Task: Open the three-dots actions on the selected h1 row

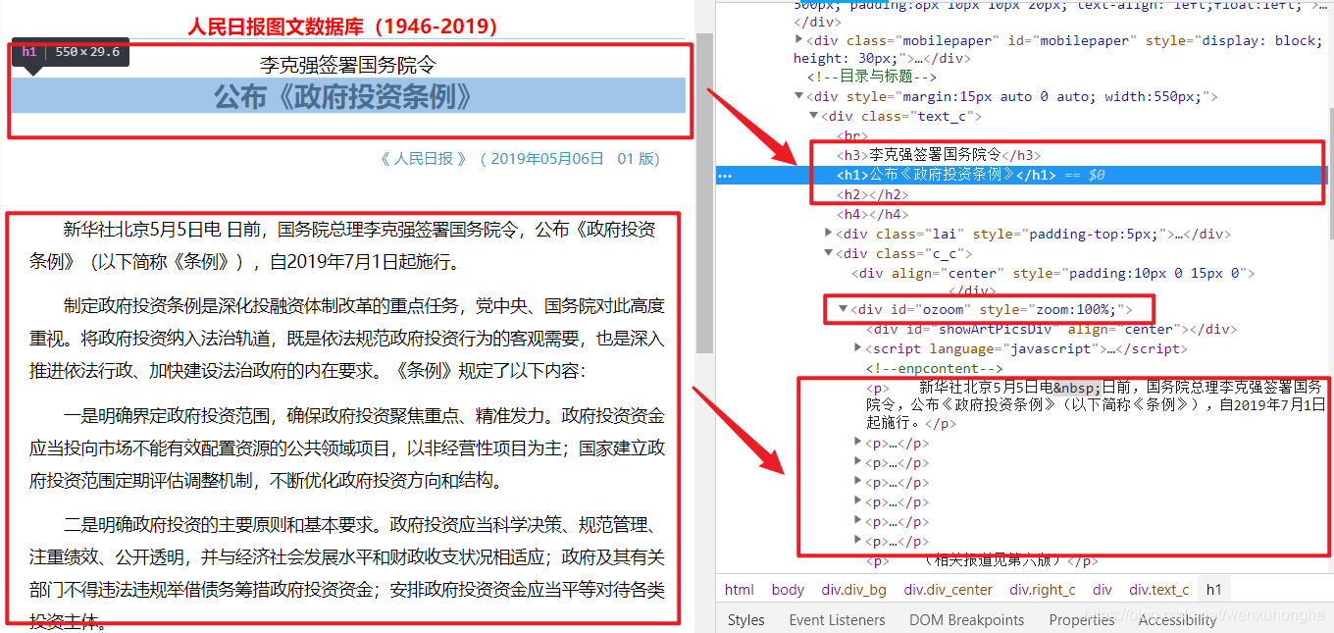Action: point(725,176)
